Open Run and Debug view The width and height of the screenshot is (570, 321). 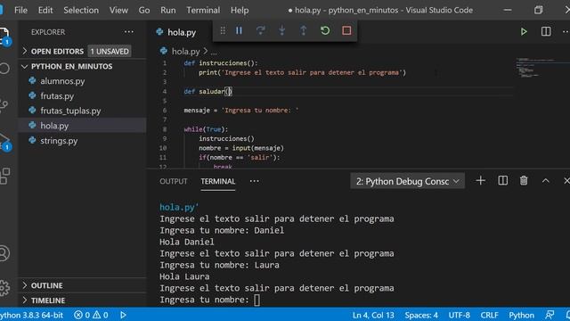4,141
